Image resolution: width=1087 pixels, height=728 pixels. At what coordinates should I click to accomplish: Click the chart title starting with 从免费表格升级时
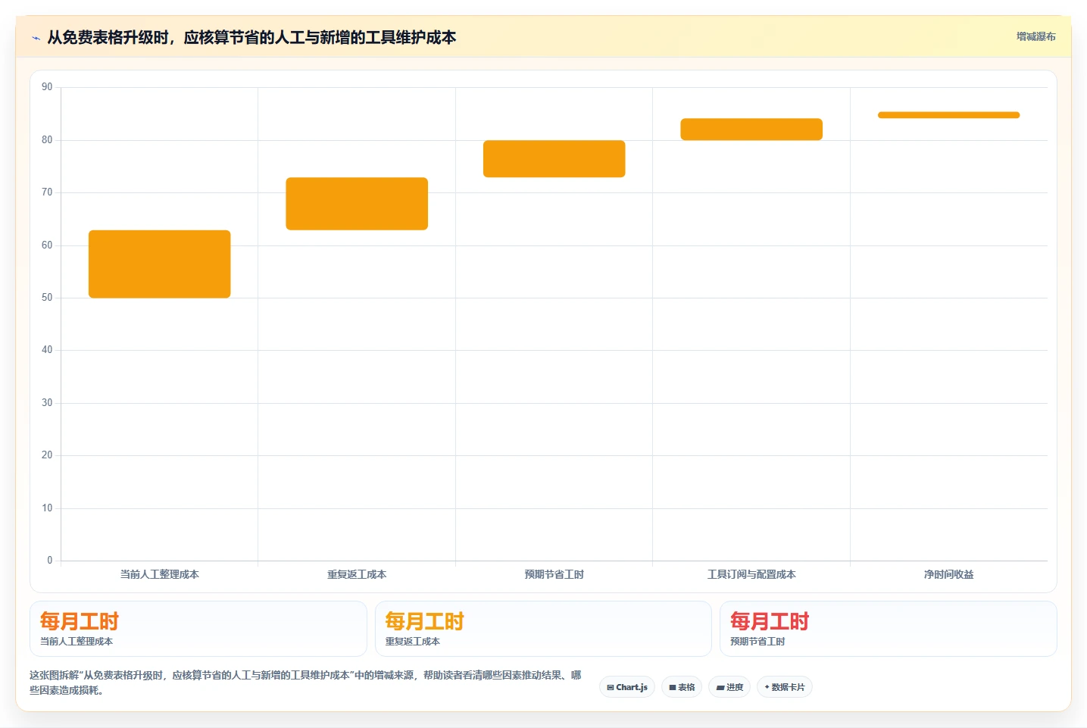tap(251, 37)
